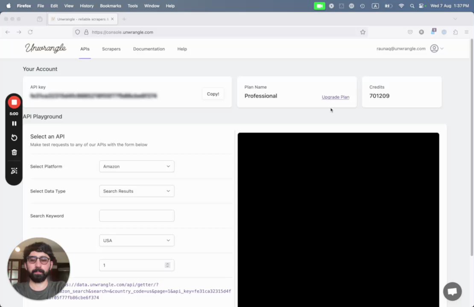The height and width of the screenshot is (307, 474).
Task: Click the Unwrangle logo
Action: click(45, 48)
